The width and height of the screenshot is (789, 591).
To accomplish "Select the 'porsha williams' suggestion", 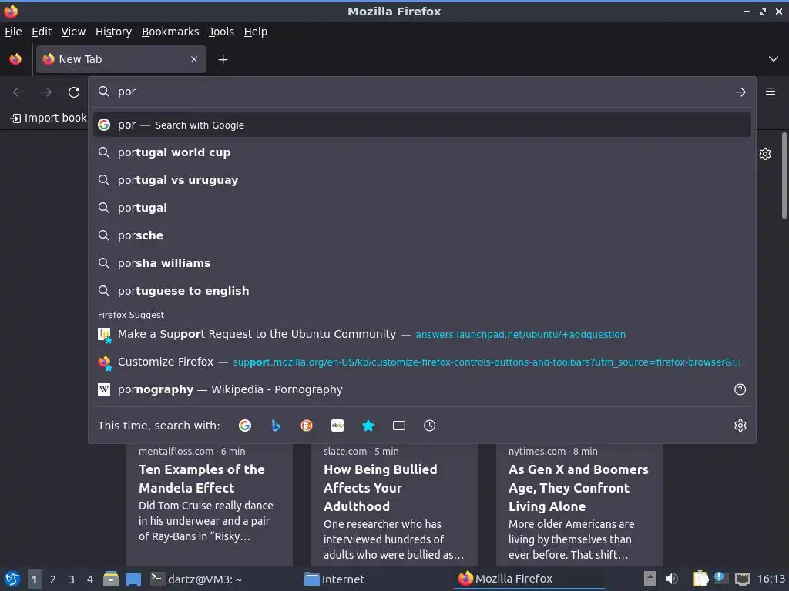I will click(421, 263).
